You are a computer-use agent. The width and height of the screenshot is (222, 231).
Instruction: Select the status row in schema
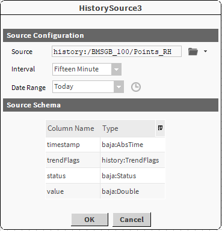pos(105,176)
